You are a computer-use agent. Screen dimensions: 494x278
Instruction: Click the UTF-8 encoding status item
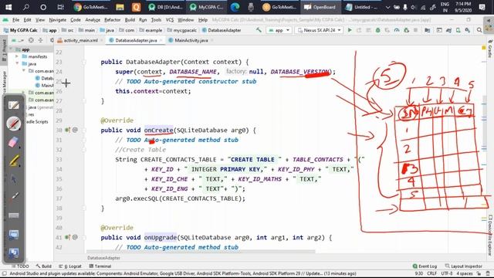click(447, 273)
